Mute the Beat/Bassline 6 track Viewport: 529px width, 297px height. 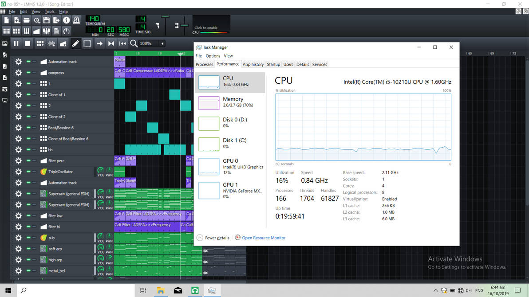coord(29,128)
